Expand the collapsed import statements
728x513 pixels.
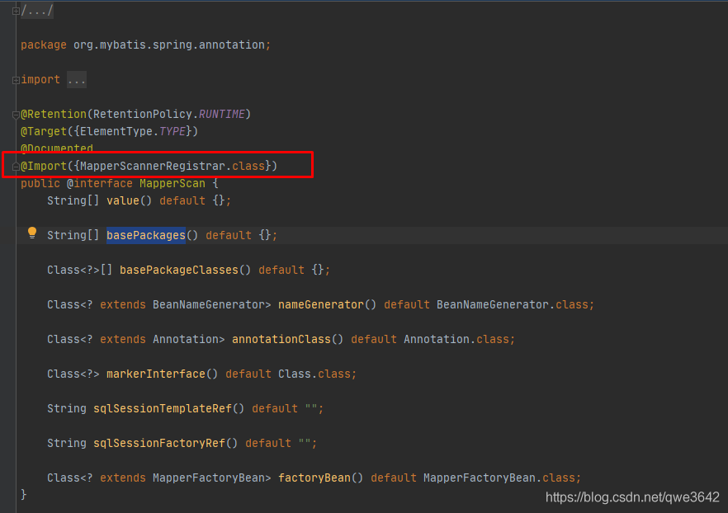click(16, 80)
